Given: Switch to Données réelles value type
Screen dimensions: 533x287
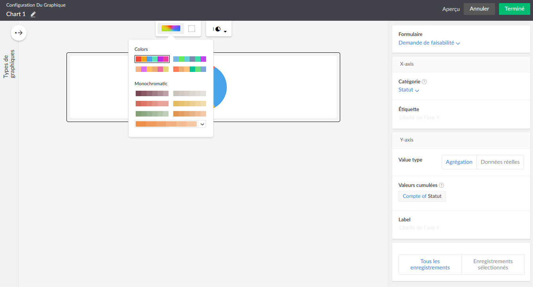Looking at the screenshot, I should click(x=500, y=161).
